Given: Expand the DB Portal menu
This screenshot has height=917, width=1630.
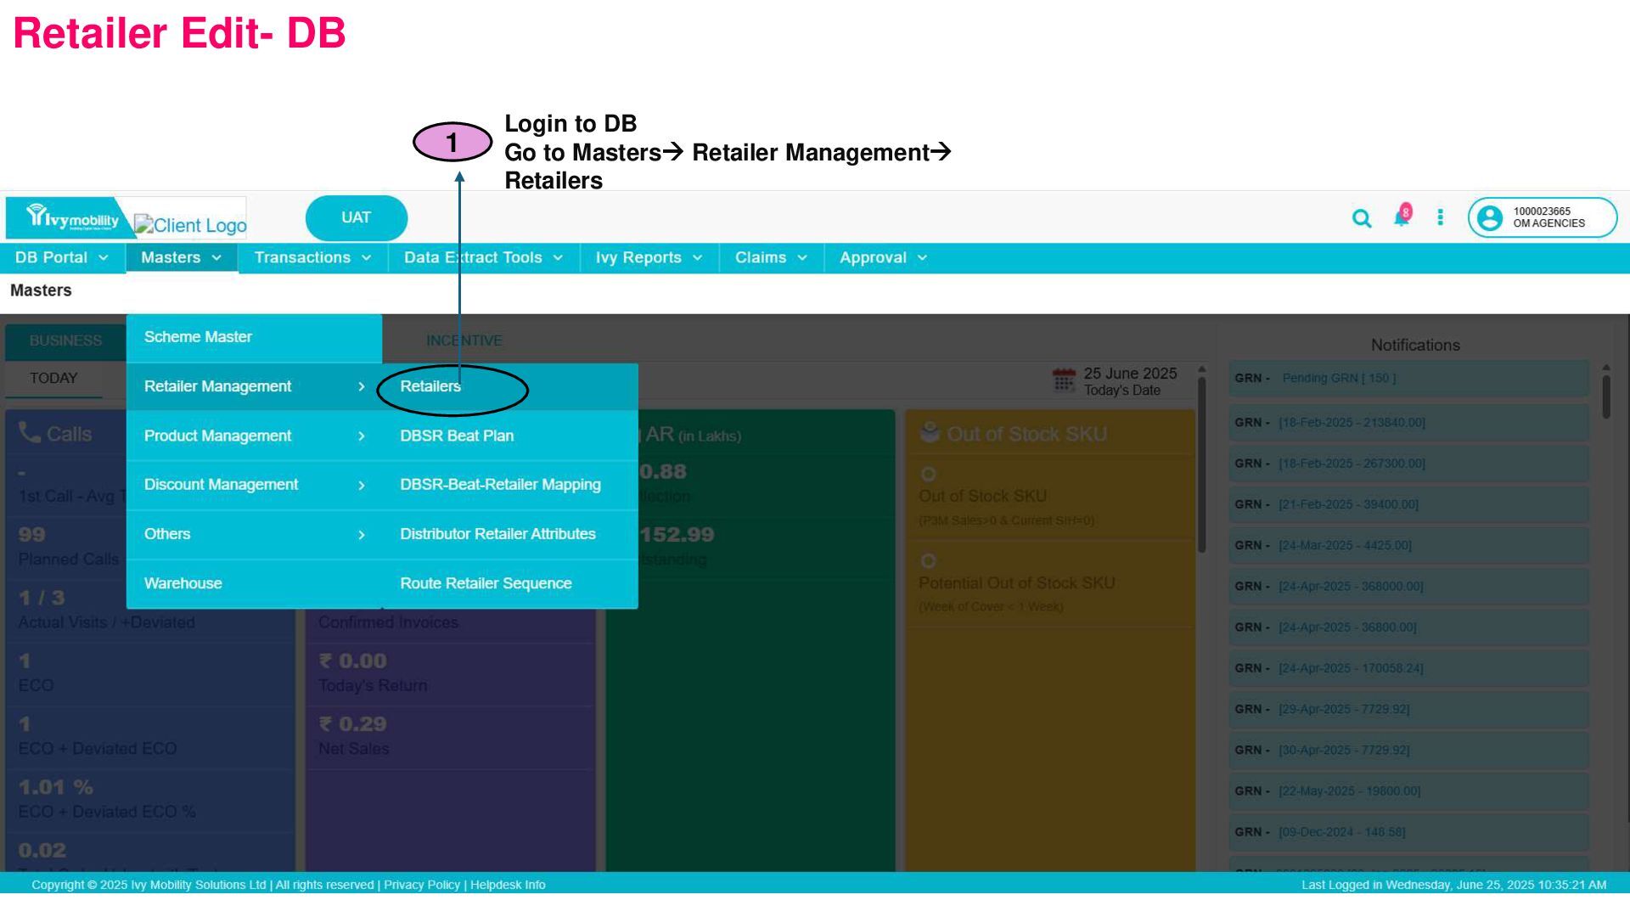Looking at the screenshot, I should coord(61,258).
